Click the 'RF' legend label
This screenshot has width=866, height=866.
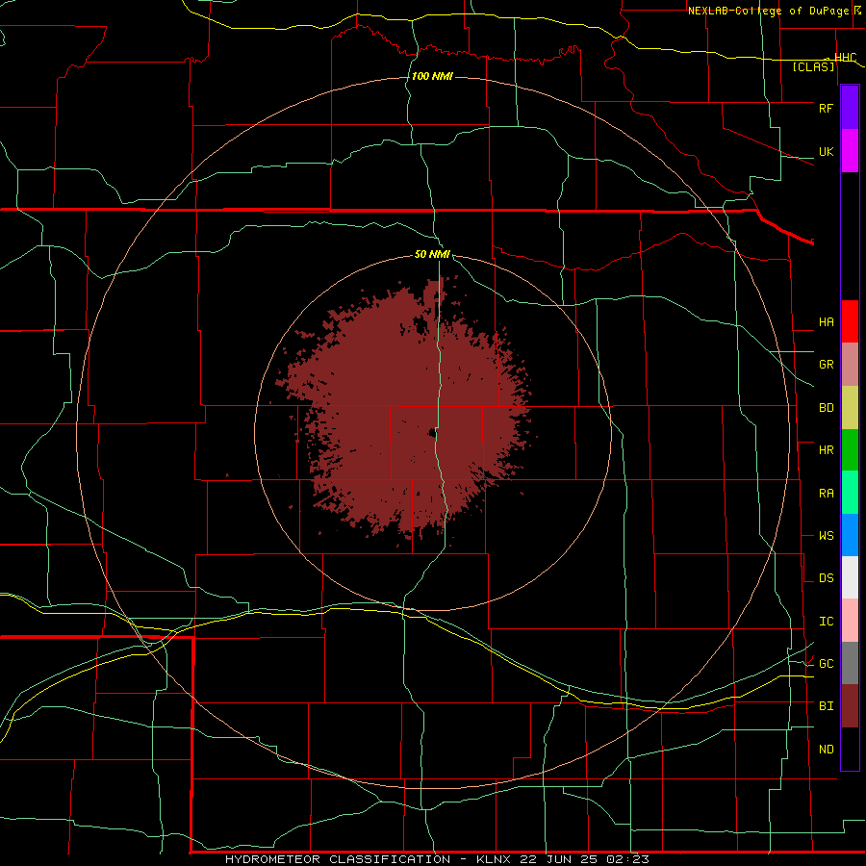pyautogui.click(x=826, y=108)
